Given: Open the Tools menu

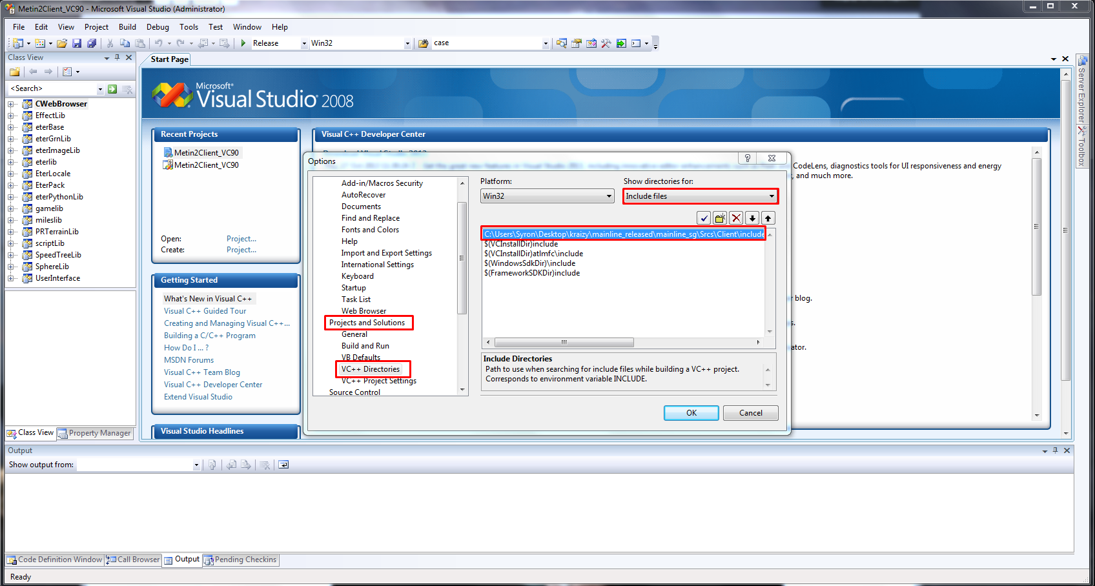Looking at the screenshot, I should (x=189, y=27).
